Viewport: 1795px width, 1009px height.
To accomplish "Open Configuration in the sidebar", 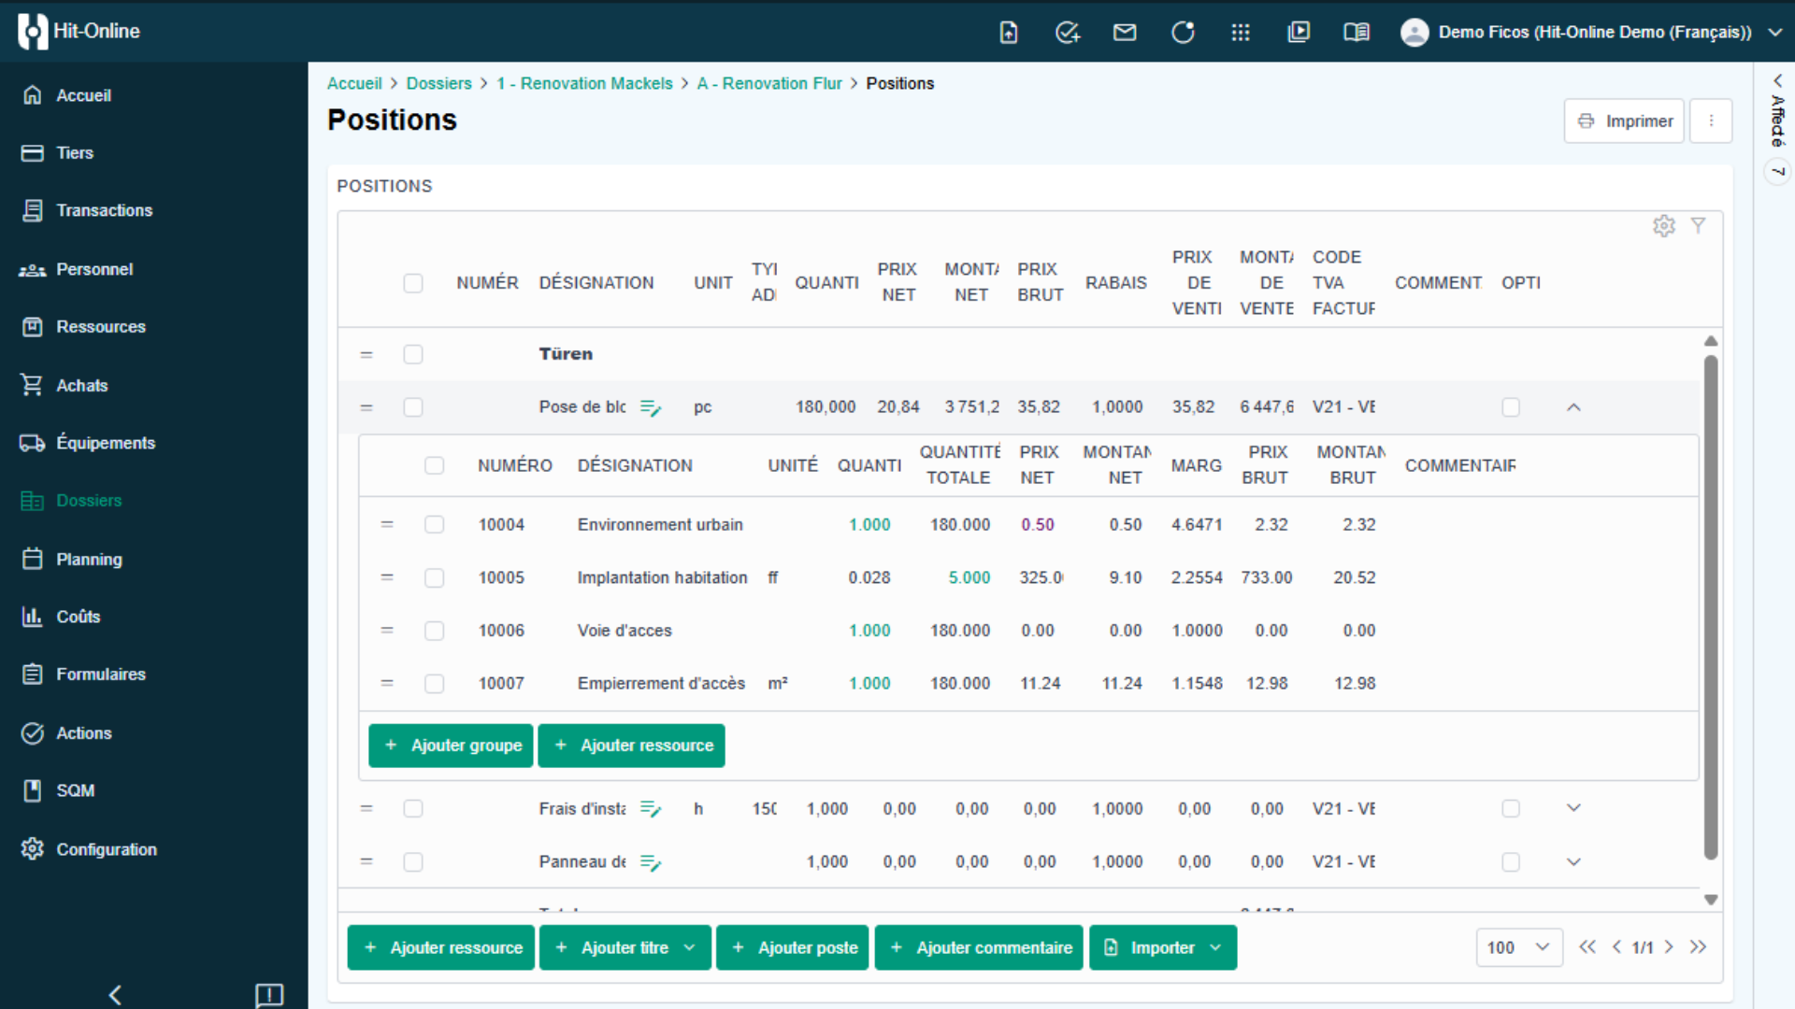I will point(107,849).
